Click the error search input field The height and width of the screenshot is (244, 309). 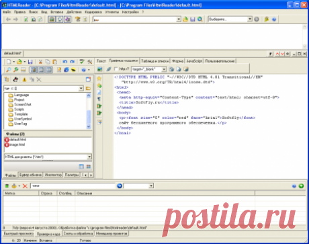(73, 186)
